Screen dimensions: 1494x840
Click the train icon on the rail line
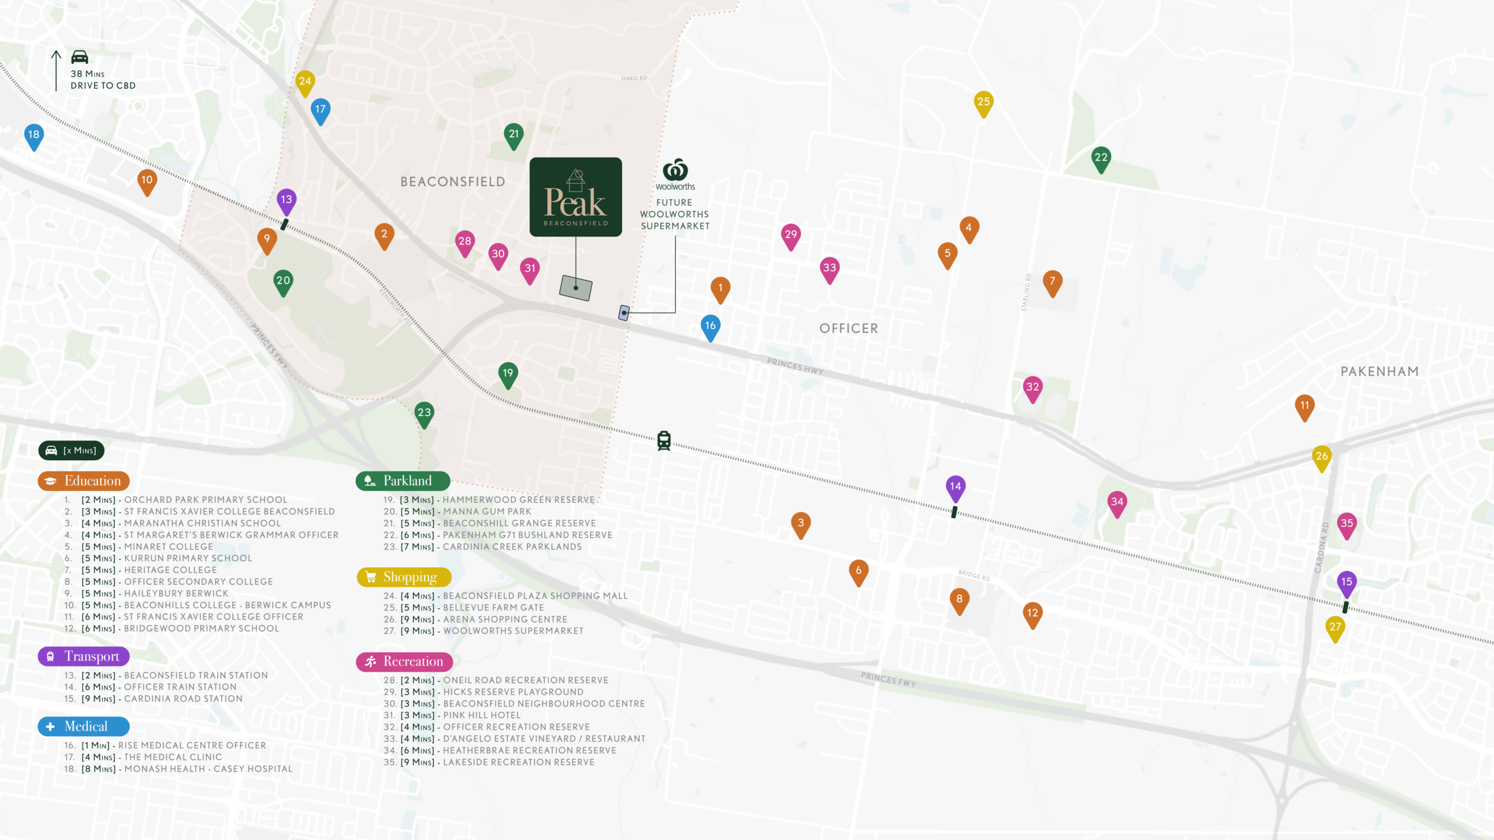tap(664, 440)
